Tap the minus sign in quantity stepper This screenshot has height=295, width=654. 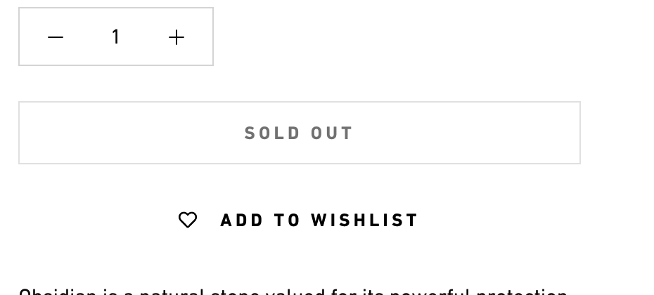tap(56, 37)
